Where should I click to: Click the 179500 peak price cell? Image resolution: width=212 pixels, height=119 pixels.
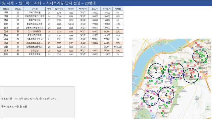(95, 24)
